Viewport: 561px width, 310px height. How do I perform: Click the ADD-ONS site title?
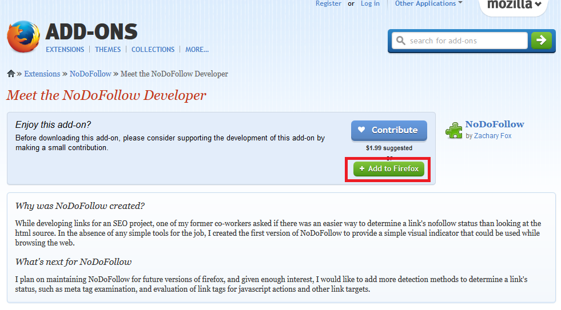point(91,32)
